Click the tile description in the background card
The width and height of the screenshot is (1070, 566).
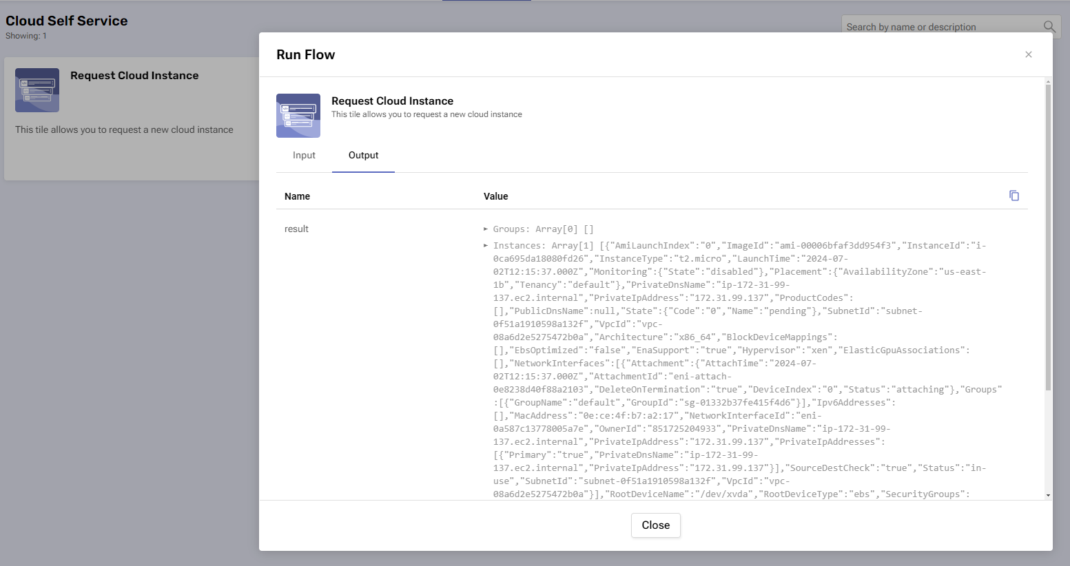coord(124,129)
